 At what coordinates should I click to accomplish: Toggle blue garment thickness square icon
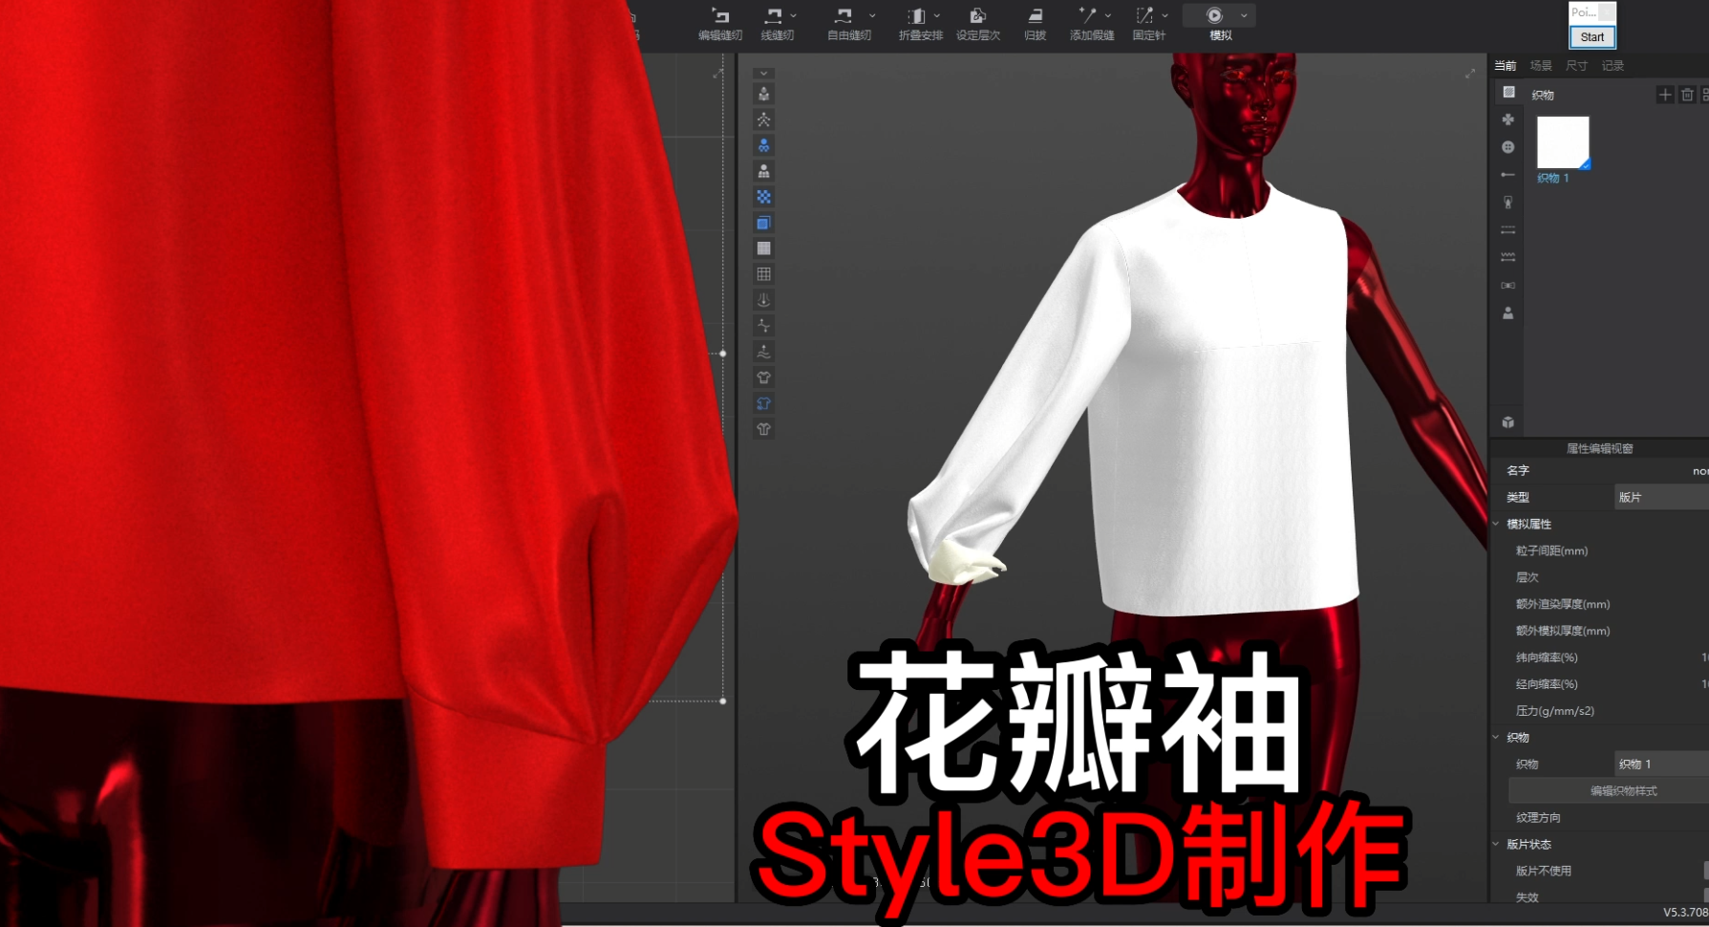(x=763, y=223)
